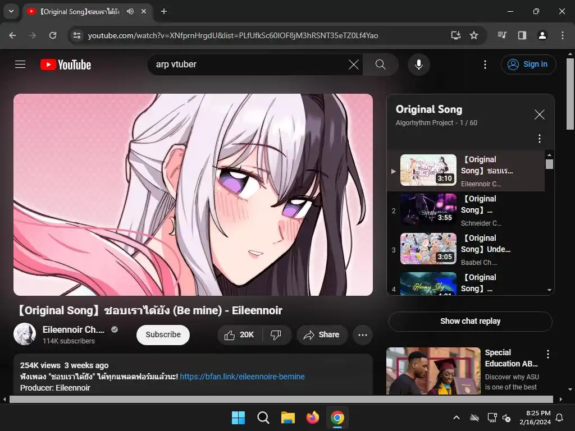The height and width of the screenshot is (431, 575).
Task: View site information icon in address bar
Action: tap(77, 35)
